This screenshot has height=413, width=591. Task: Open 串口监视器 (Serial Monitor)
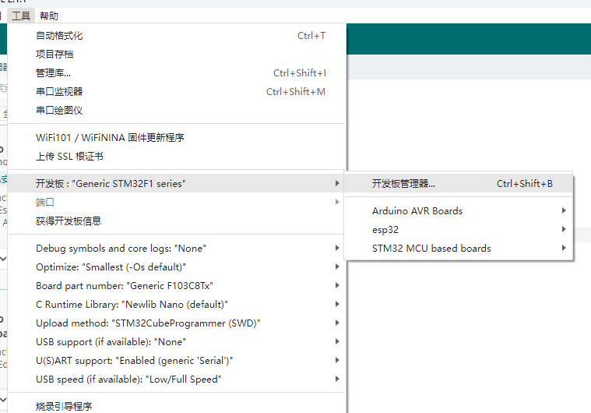[59, 91]
